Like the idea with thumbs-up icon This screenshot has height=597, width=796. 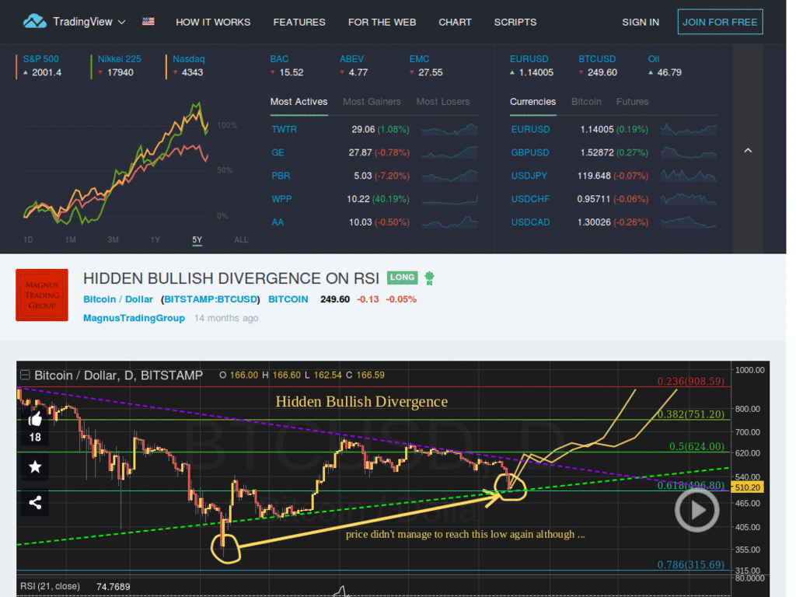pos(35,419)
